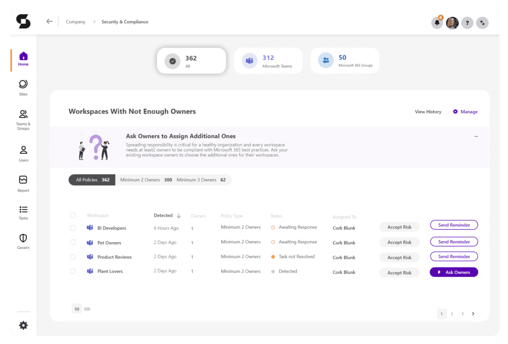
Task: Click the View History link
Action: [x=428, y=112]
